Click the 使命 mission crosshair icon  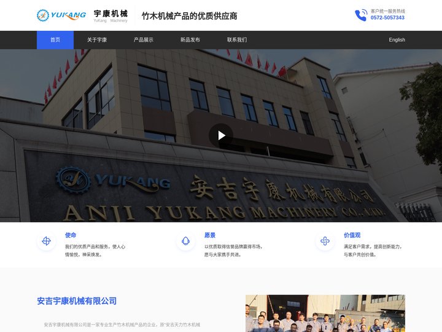[x=46, y=241]
